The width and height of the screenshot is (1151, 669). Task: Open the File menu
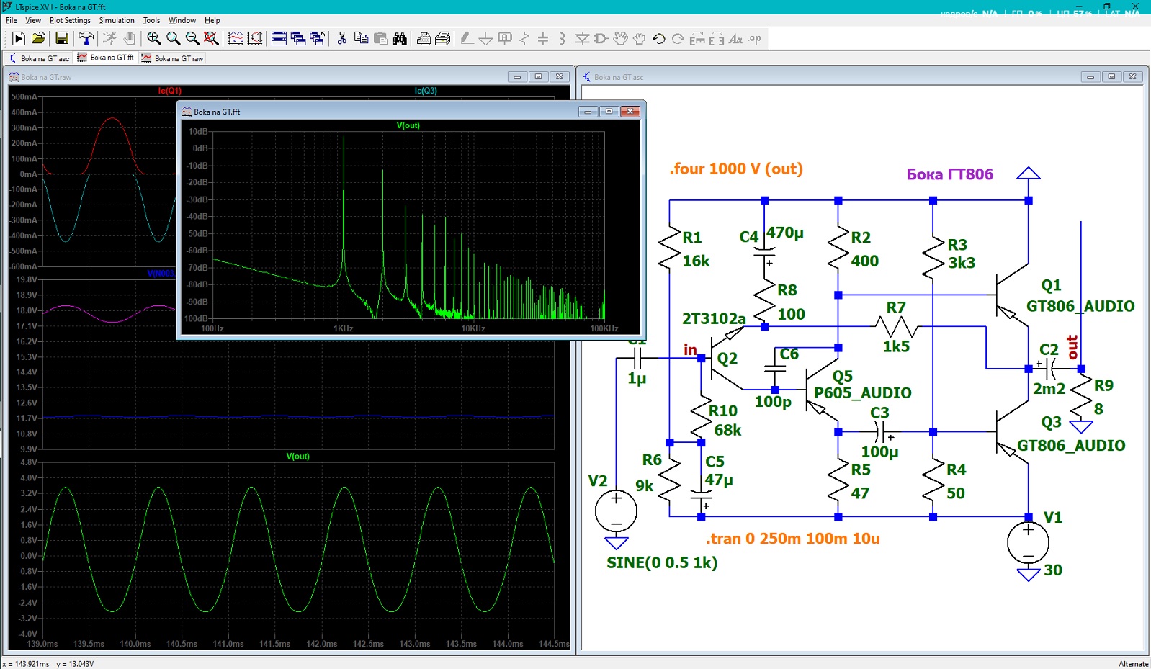click(x=12, y=20)
